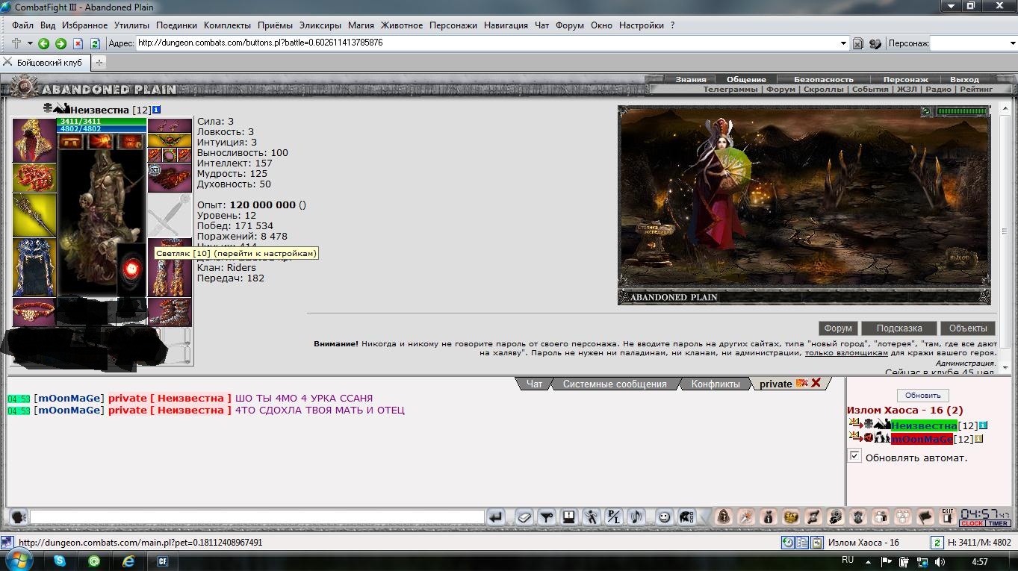Click the Skype icon in Windows taskbar

(x=60, y=561)
